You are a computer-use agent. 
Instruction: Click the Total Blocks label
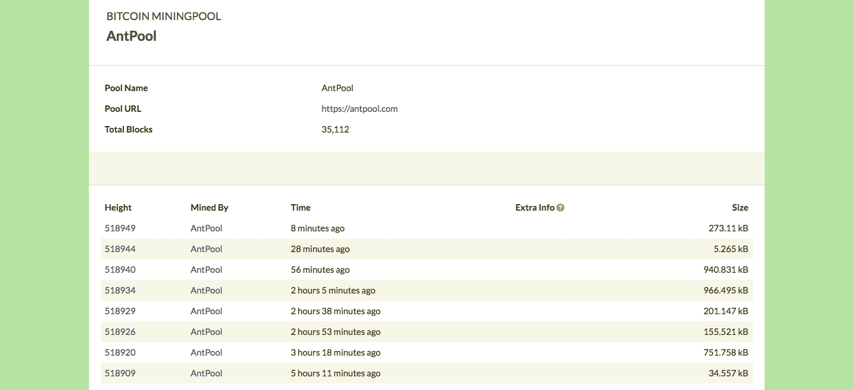pos(129,130)
